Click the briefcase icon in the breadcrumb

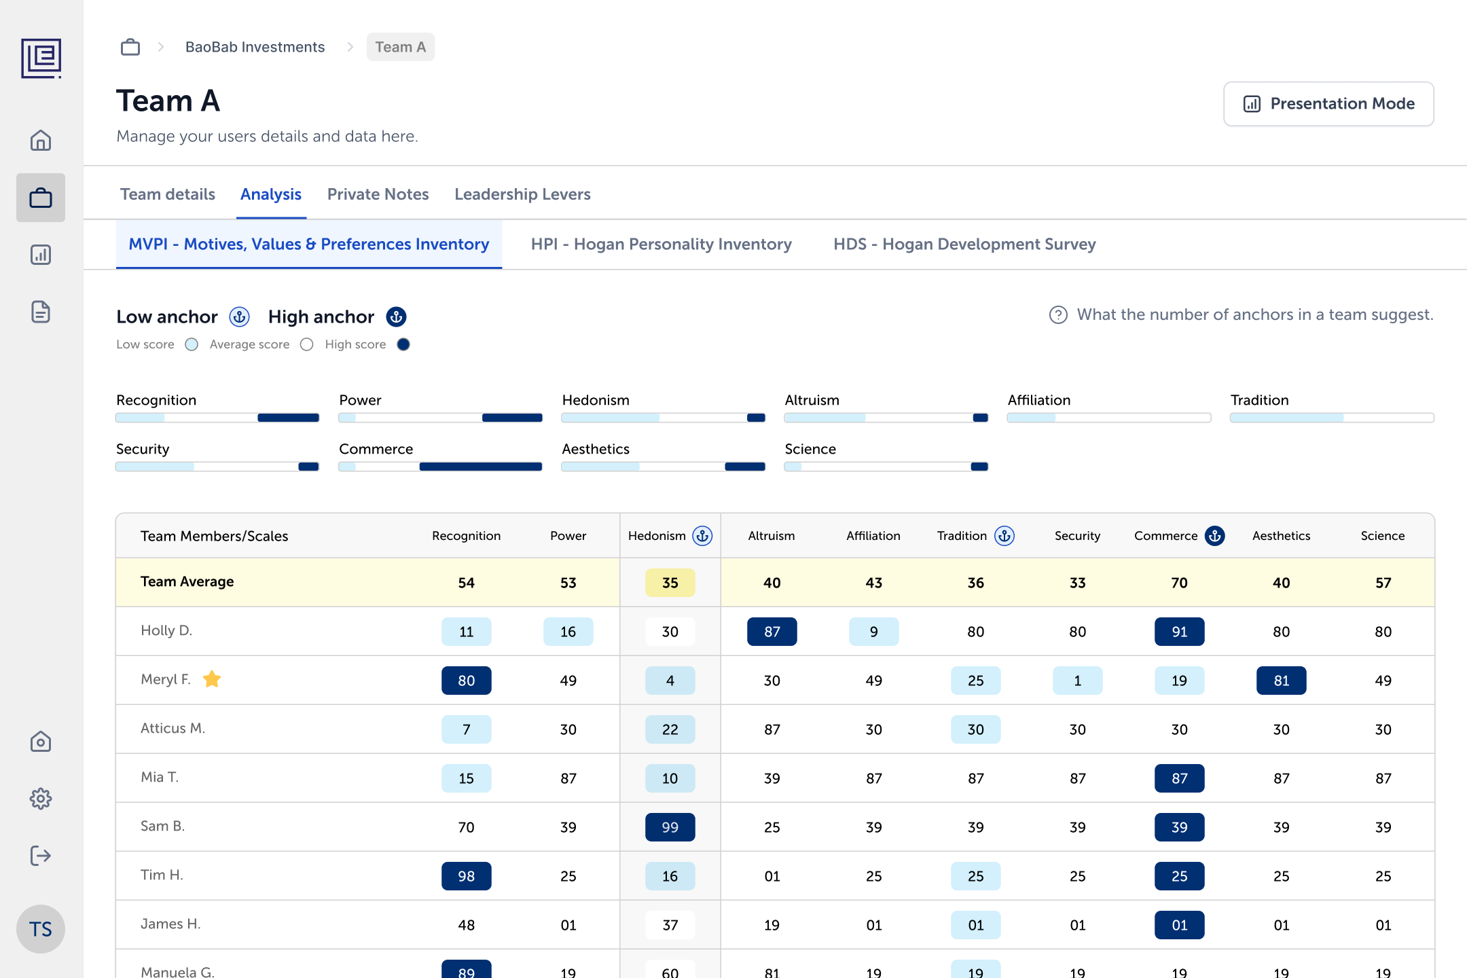pyautogui.click(x=130, y=47)
